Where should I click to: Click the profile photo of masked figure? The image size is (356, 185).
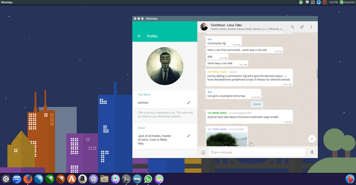pyautogui.click(x=165, y=66)
